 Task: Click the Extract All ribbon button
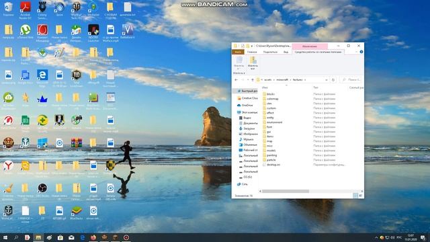tap(253, 63)
